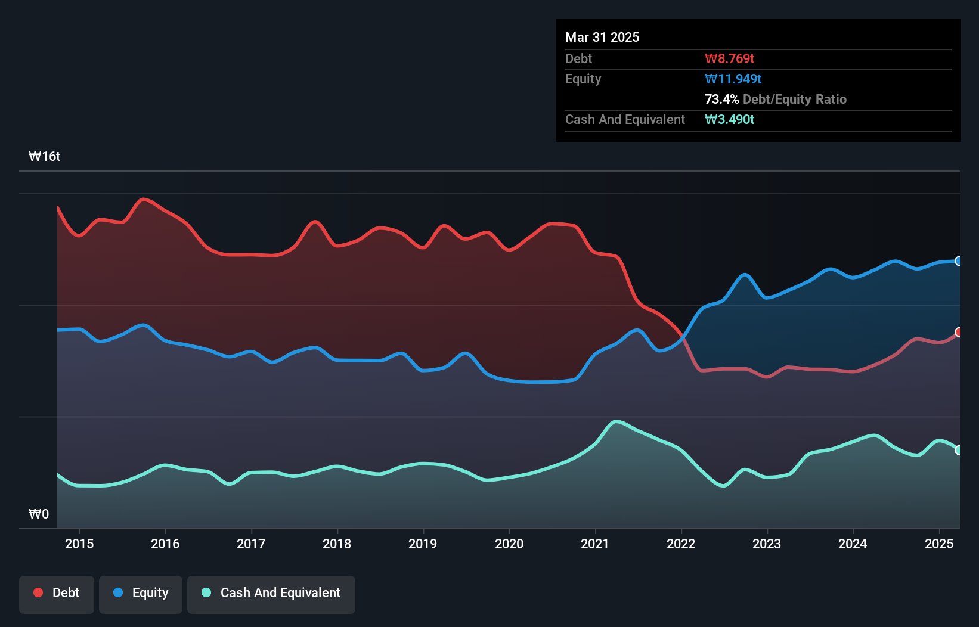Image resolution: width=979 pixels, height=627 pixels.
Task: Select the Equity endpoint marker on the chart
Action: (x=958, y=261)
